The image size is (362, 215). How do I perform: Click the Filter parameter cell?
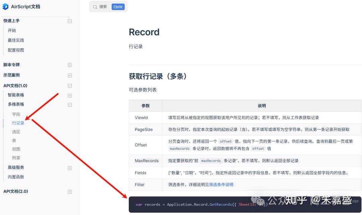click(x=145, y=185)
